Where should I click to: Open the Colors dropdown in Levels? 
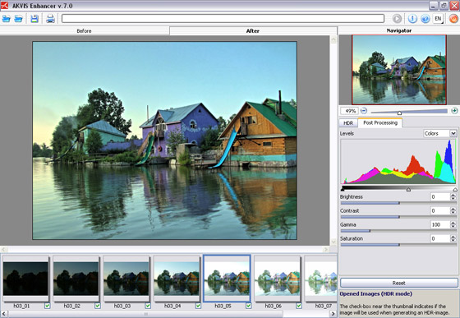point(440,133)
